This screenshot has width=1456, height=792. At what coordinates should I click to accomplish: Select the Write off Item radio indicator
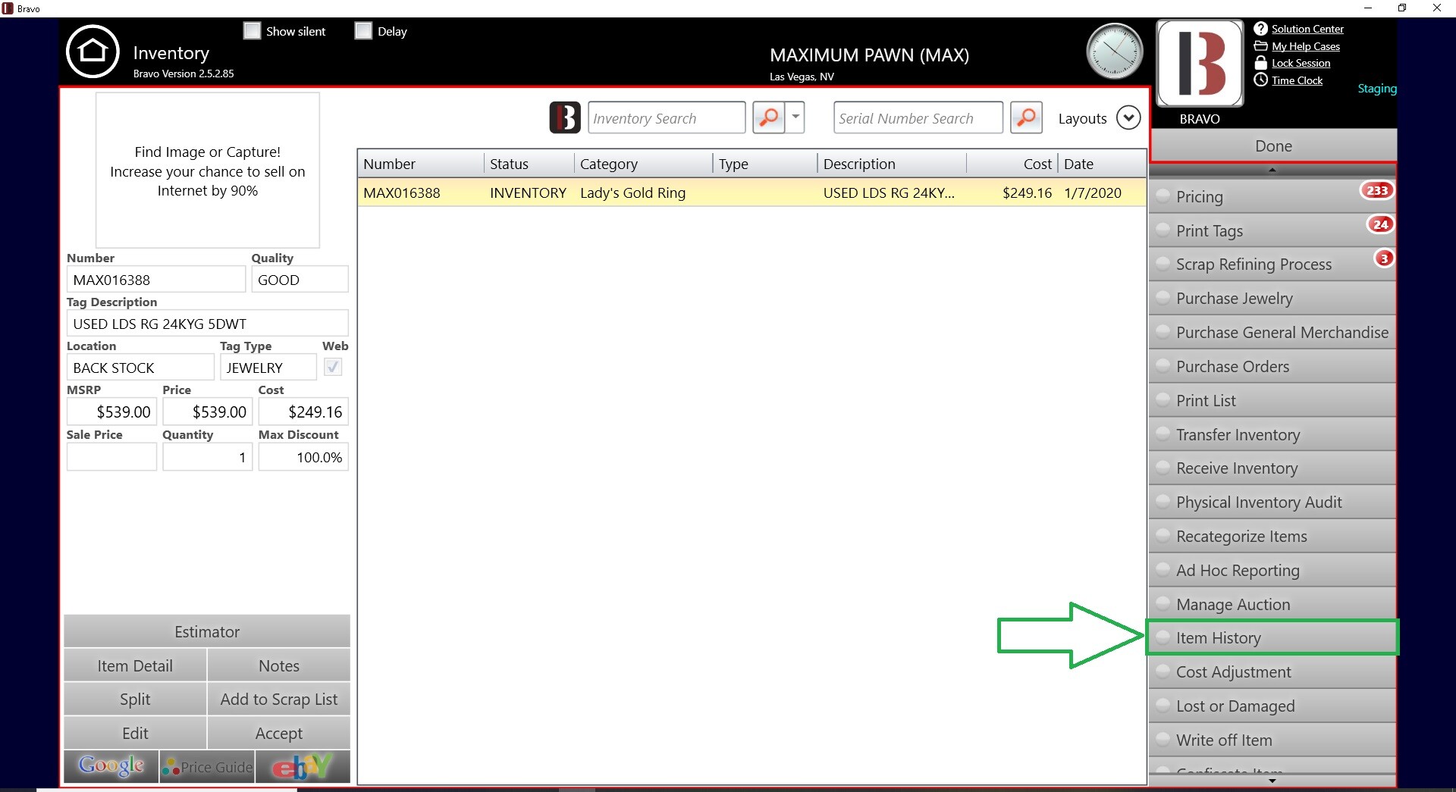1163,740
